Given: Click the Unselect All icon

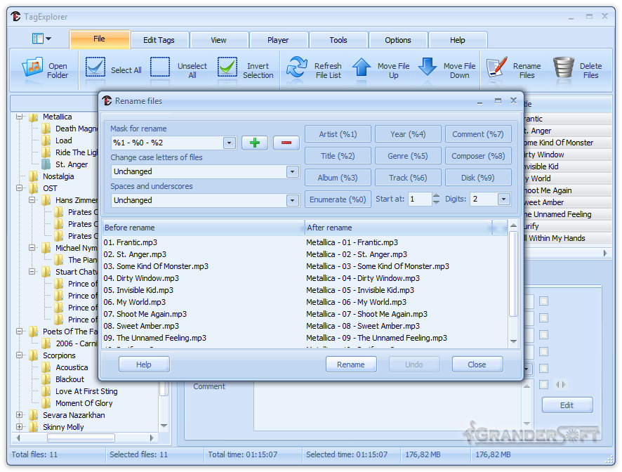Looking at the screenshot, I should click(160, 67).
